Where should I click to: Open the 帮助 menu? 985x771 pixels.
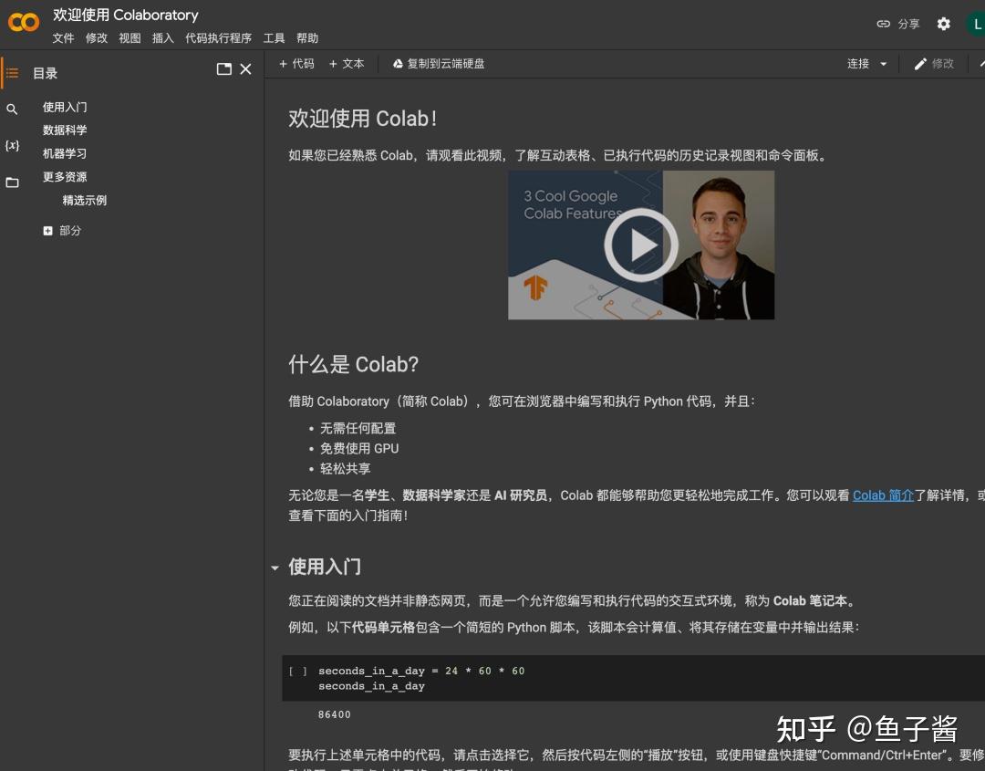[x=307, y=38]
